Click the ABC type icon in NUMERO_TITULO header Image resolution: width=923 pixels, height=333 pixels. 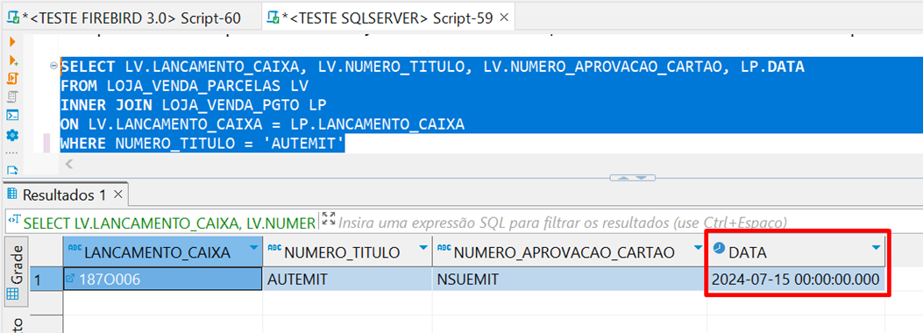[275, 247]
